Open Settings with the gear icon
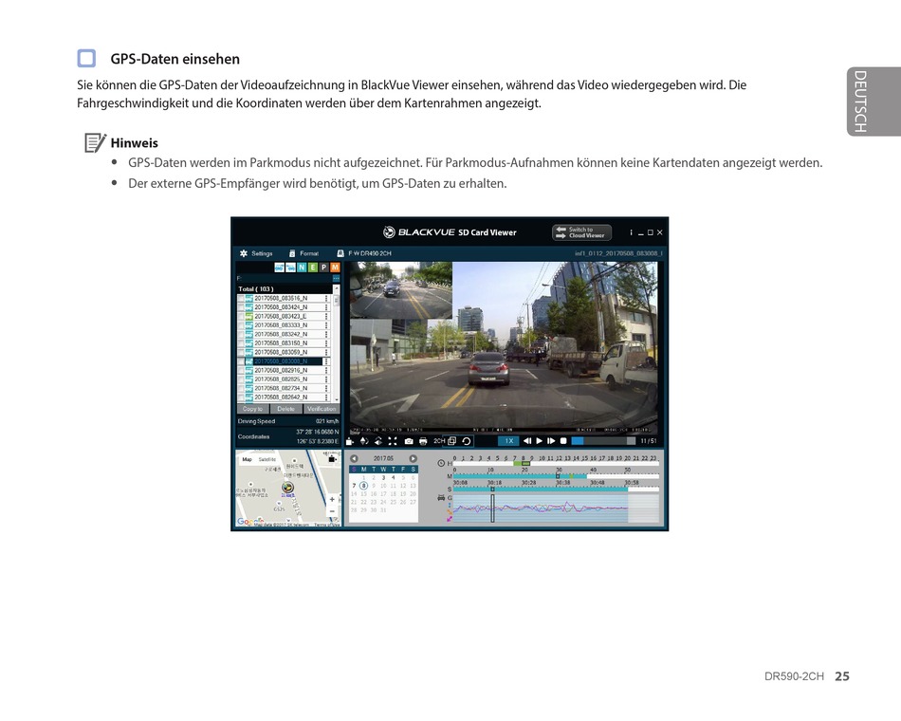 244,253
